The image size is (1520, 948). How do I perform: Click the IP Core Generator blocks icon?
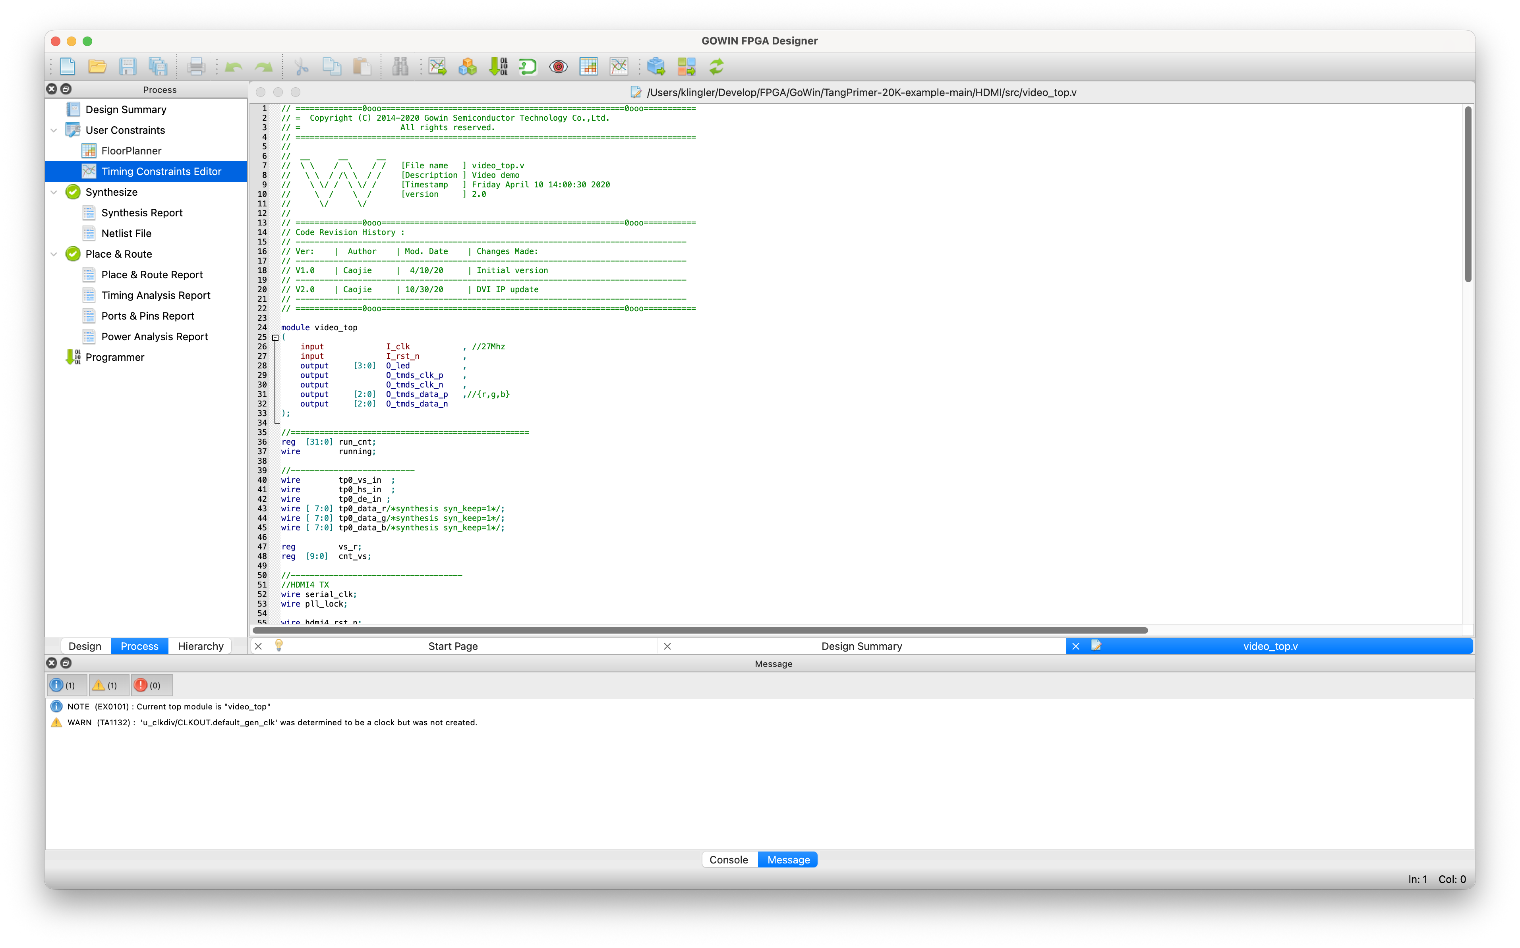tap(467, 66)
